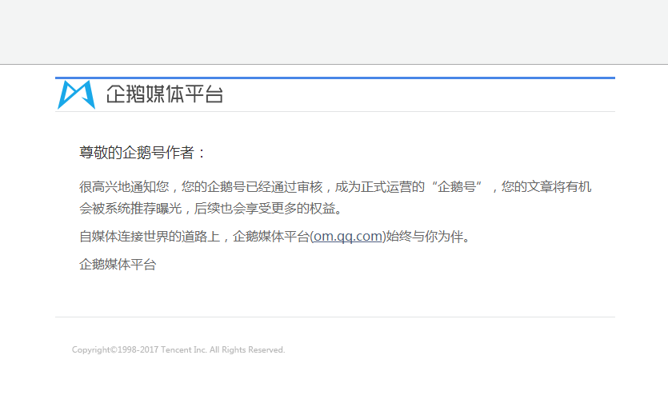Click the blue M-shaped platform logo icon
Image resolution: width=668 pixels, height=399 pixels.
pos(76,94)
